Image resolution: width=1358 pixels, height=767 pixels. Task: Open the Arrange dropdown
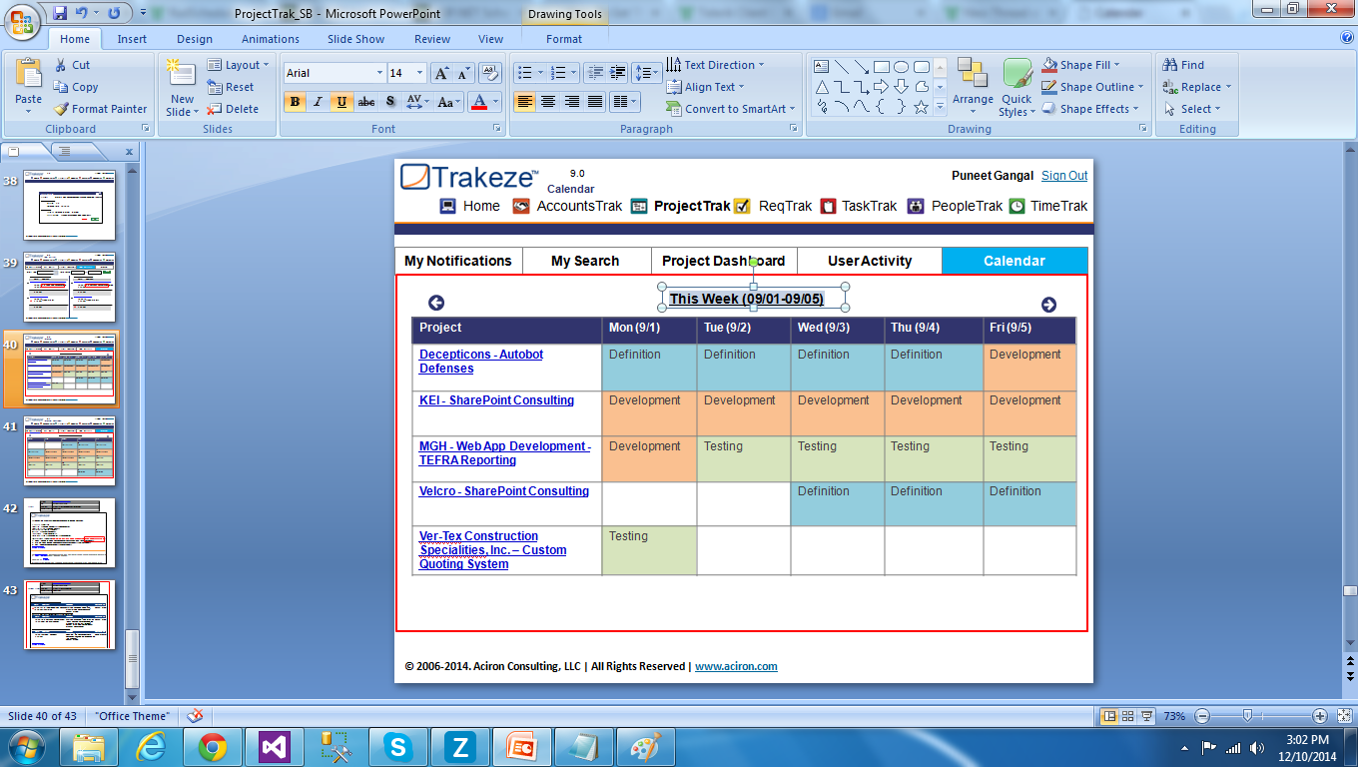[x=973, y=87]
